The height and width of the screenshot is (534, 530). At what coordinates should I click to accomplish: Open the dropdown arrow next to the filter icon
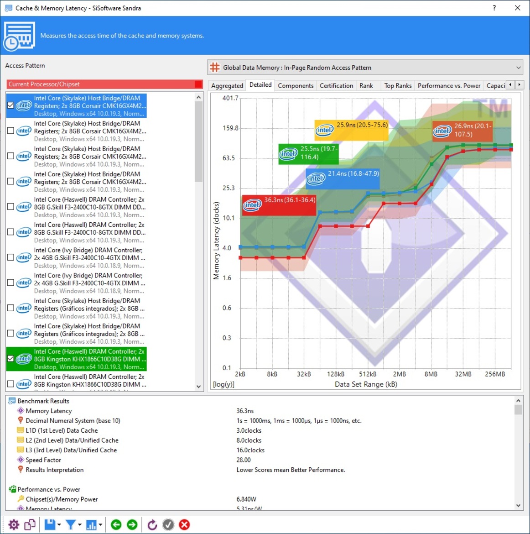click(x=80, y=525)
